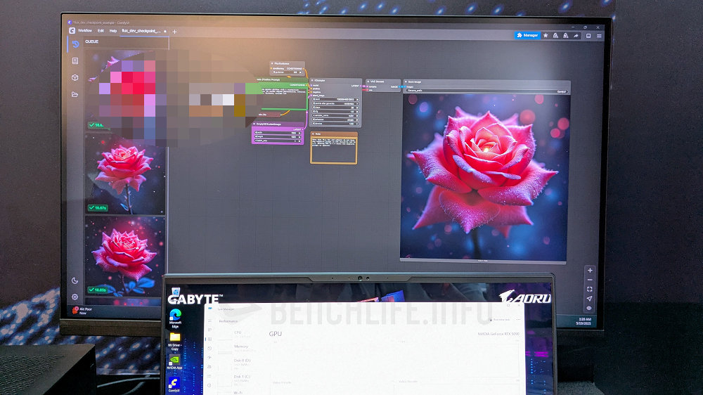
Task: Open the Model Library cube icon
Action: (x=75, y=77)
